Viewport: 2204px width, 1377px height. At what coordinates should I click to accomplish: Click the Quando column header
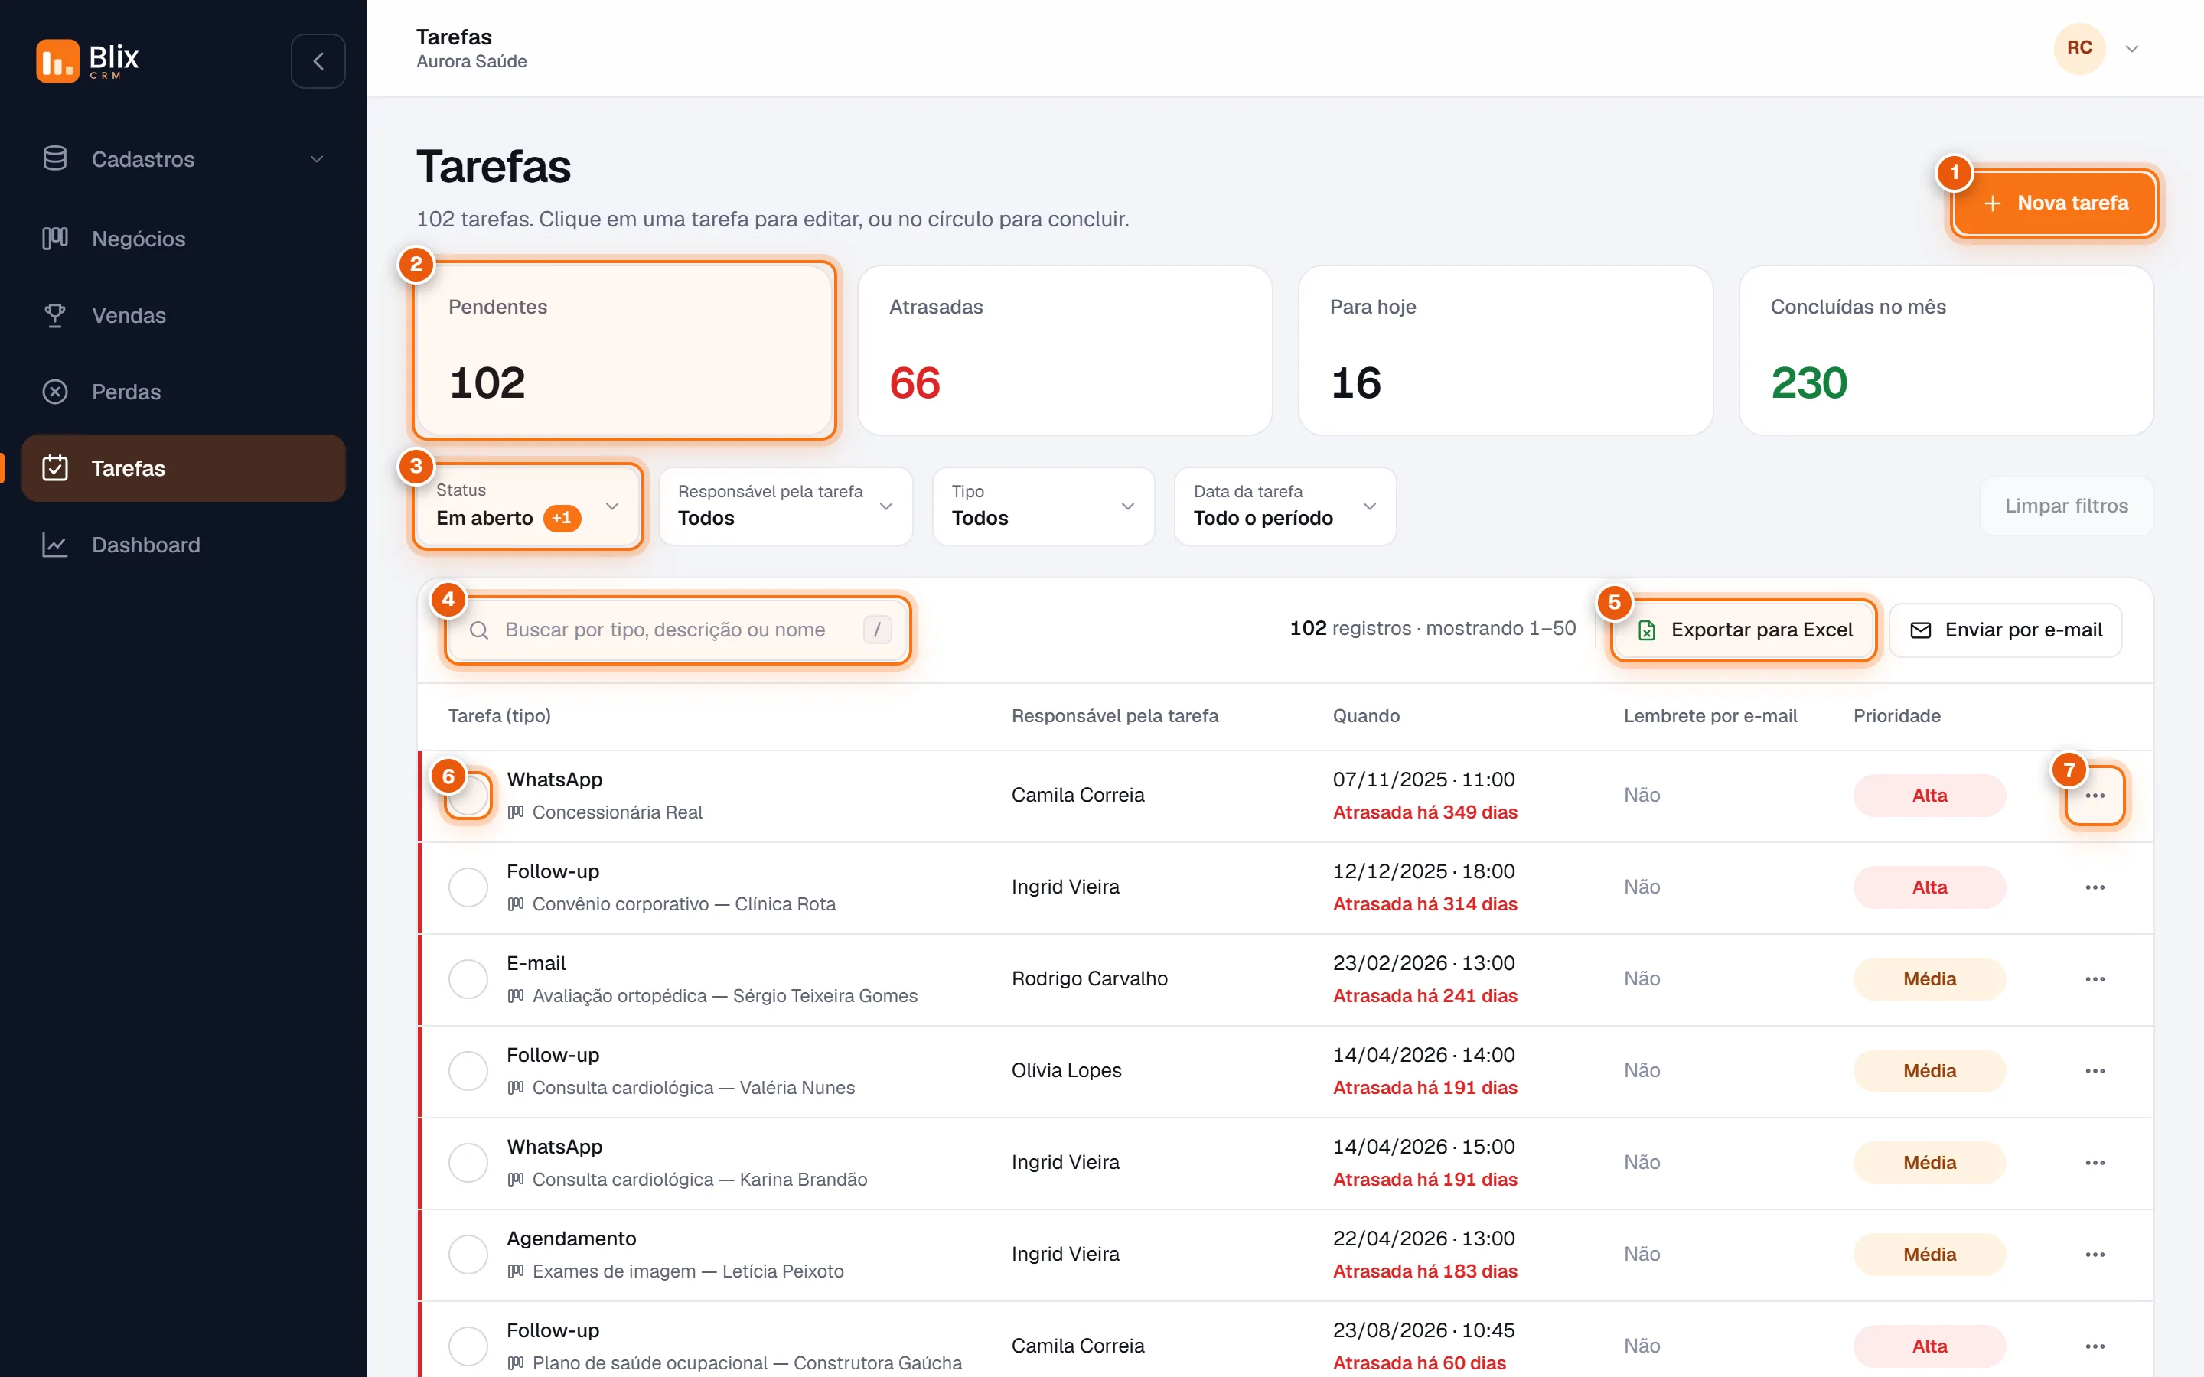(x=1366, y=716)
